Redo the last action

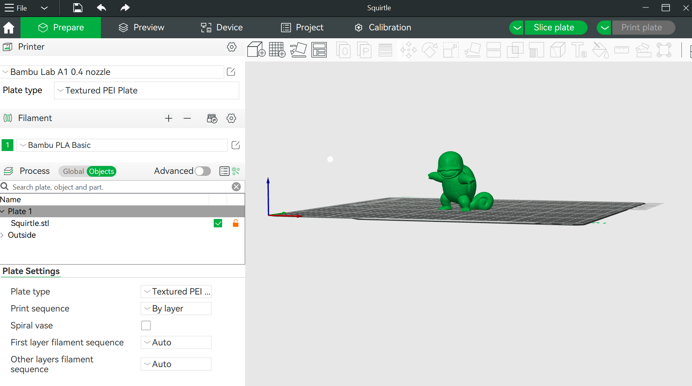click(x=125, y=8)
